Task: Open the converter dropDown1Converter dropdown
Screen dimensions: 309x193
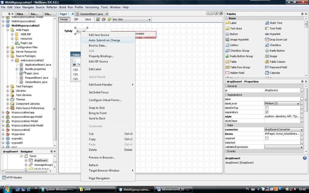Action: (x=284, y=129)
